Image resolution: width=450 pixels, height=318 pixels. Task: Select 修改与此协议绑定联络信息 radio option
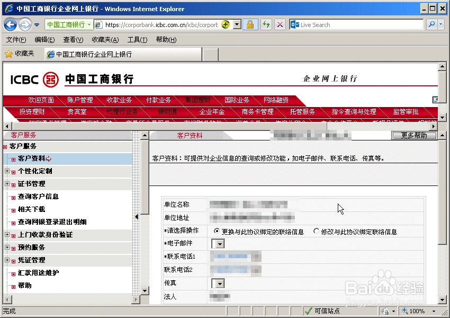coord(316,231)
